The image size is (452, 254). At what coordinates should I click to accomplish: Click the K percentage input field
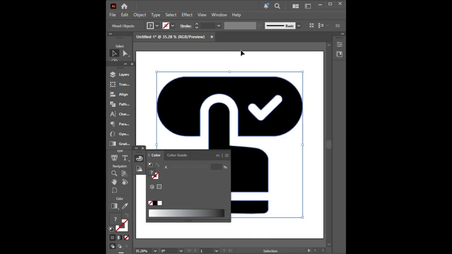click(x=216, y=167)
